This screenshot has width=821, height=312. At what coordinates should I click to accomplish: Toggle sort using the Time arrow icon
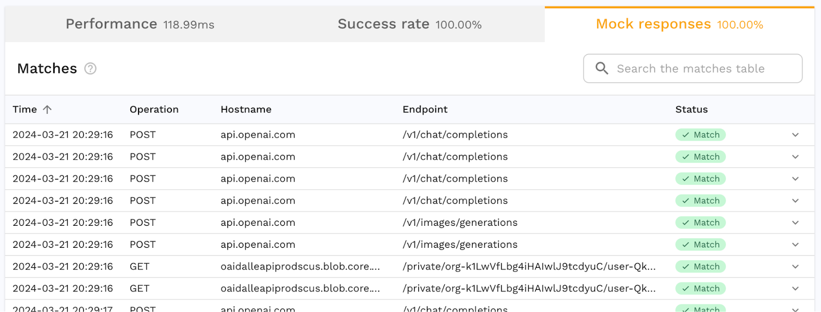(x=47, y=109)
